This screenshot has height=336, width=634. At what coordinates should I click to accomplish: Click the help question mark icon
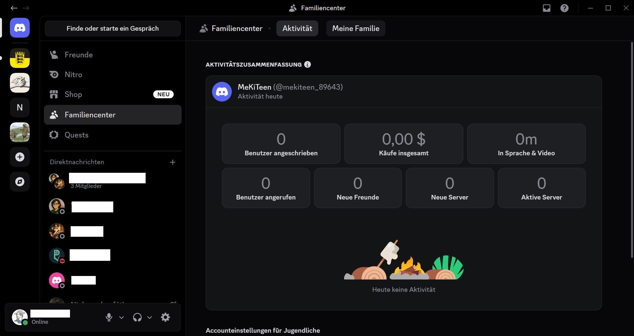tap(564, 8)
